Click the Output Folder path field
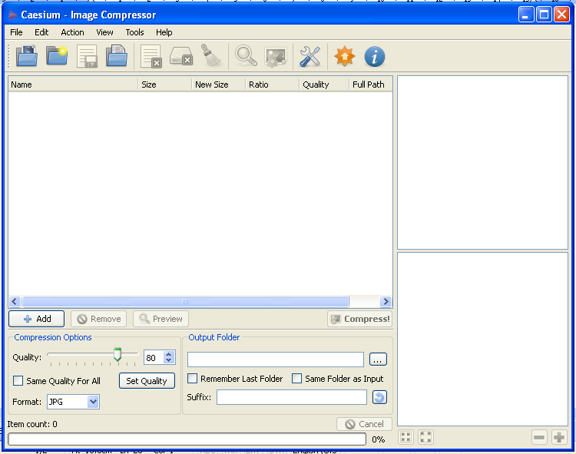 (x=276, y=360)
